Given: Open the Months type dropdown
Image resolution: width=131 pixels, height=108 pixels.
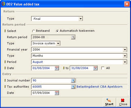Looking at the screenshot, I should (x=125, y=56).
